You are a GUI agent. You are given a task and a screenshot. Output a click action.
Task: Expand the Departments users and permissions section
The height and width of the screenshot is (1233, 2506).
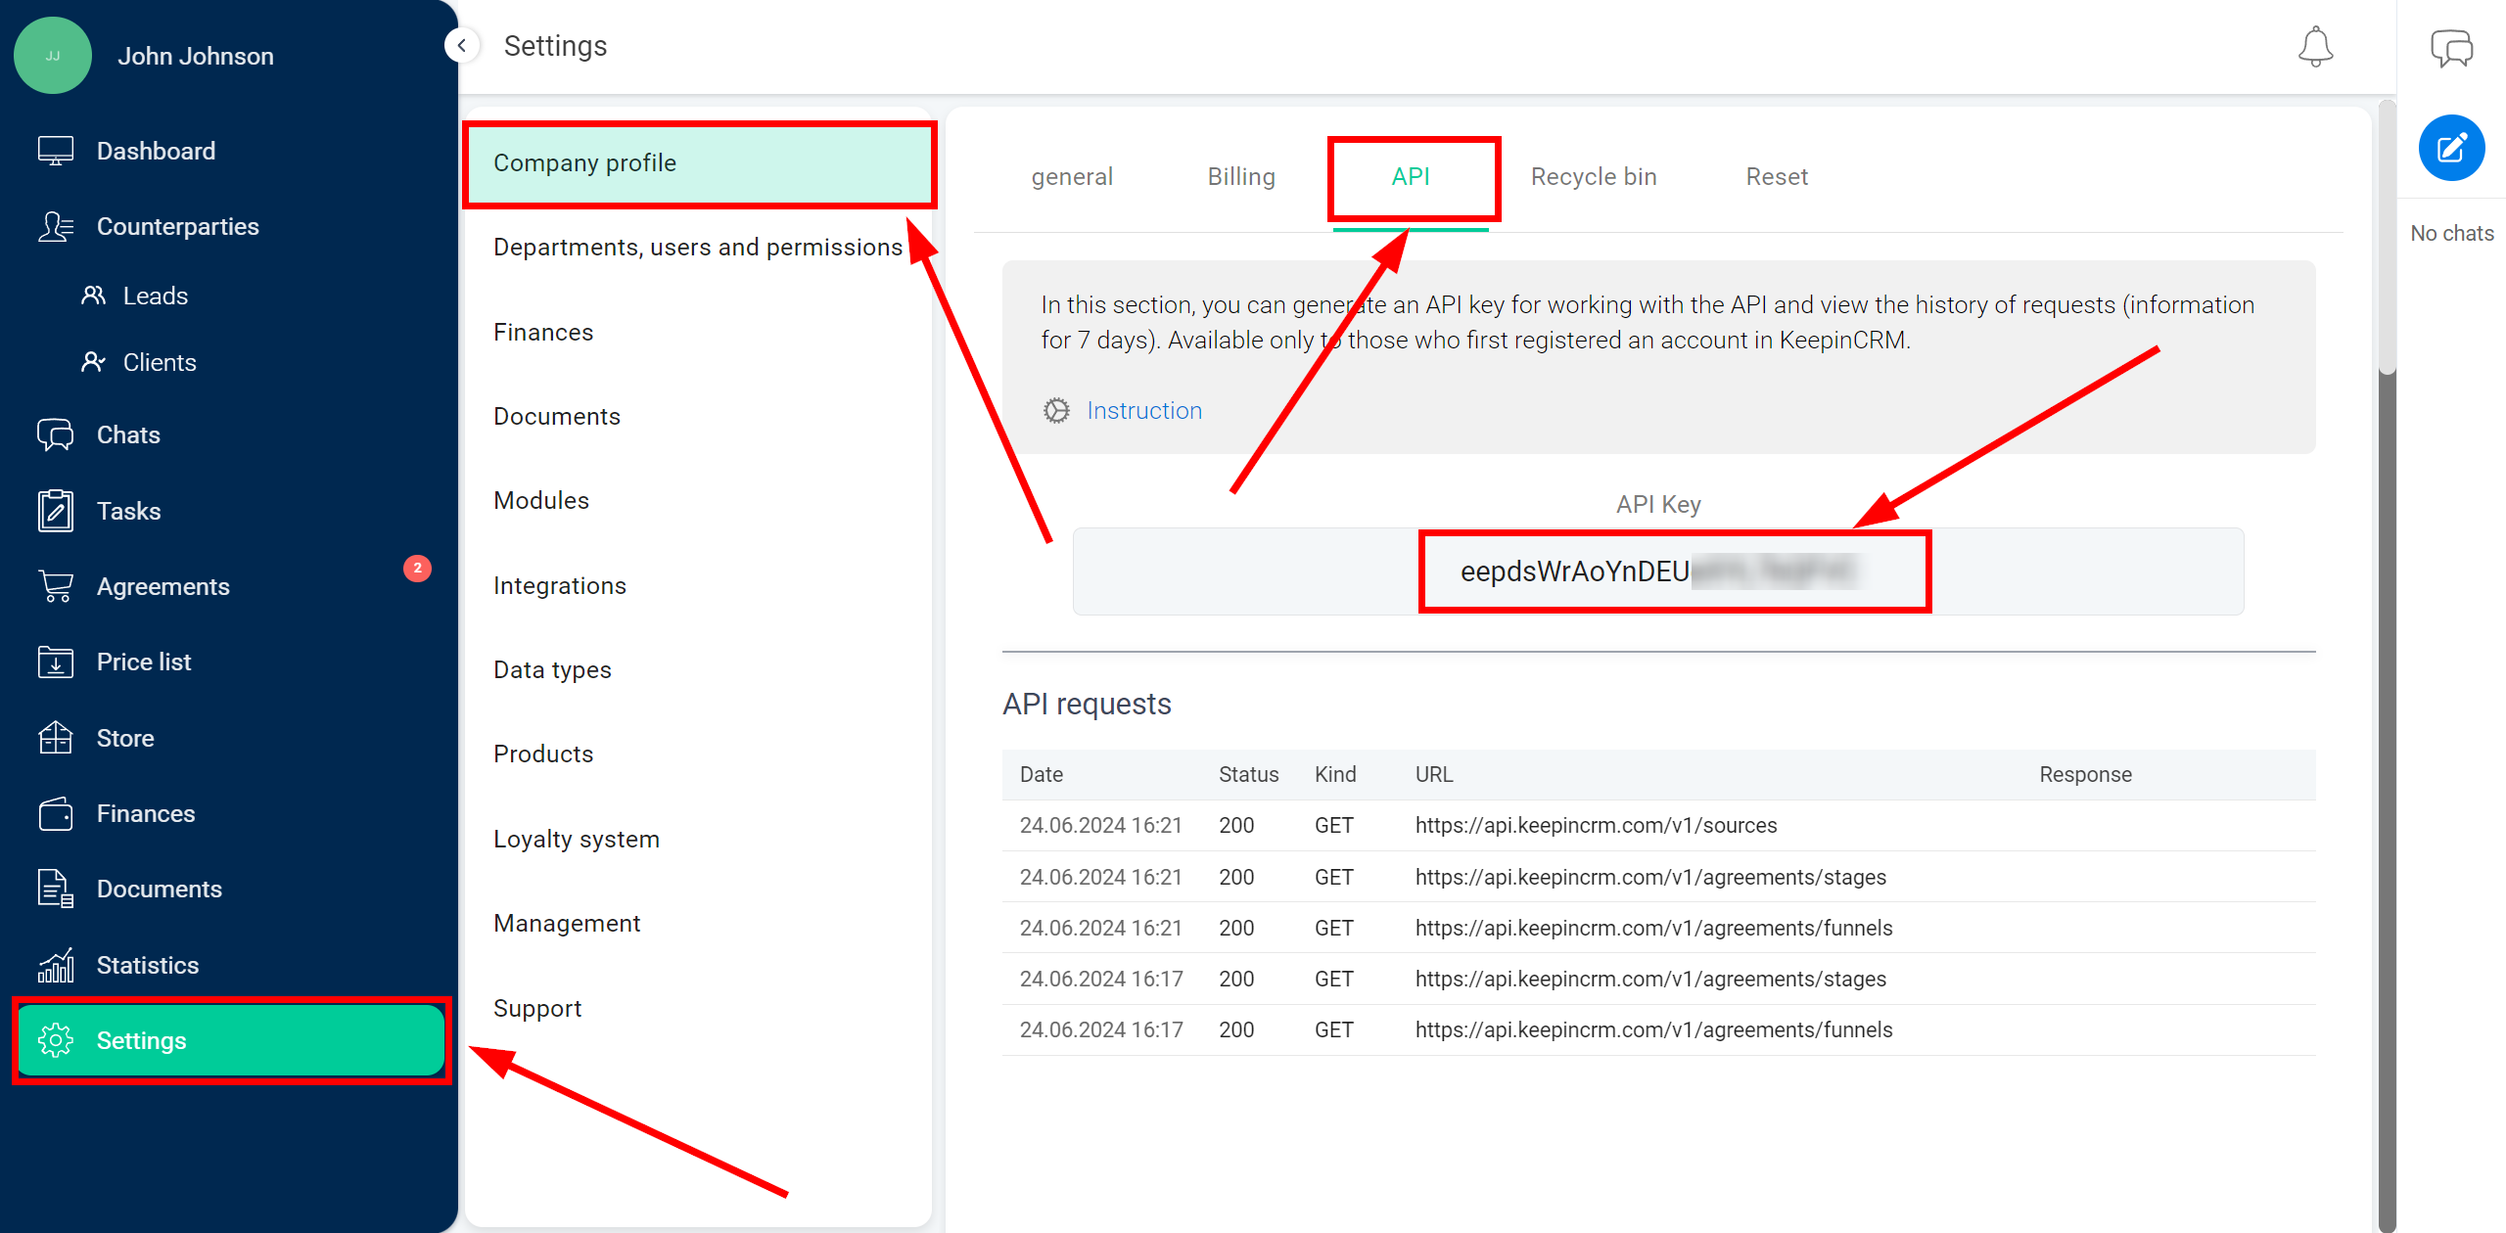(x=698, y=248)
